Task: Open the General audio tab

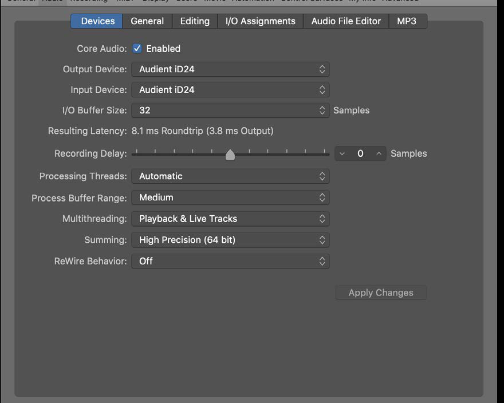Action: click(147, 21)
